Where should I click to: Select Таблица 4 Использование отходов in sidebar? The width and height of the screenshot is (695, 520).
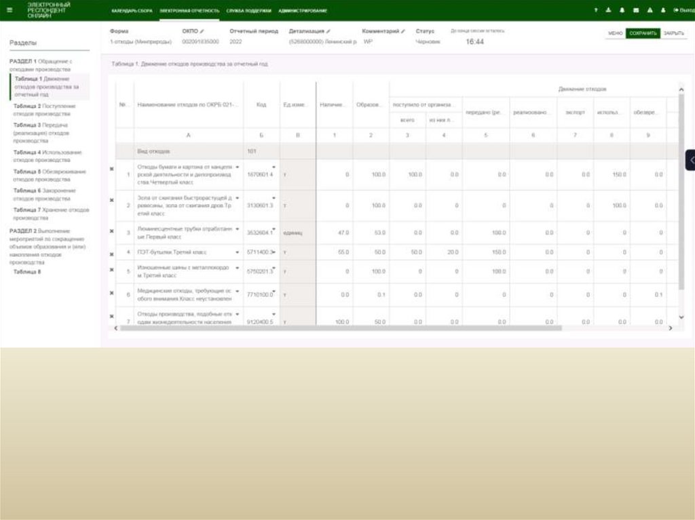[x=48, y=156]
